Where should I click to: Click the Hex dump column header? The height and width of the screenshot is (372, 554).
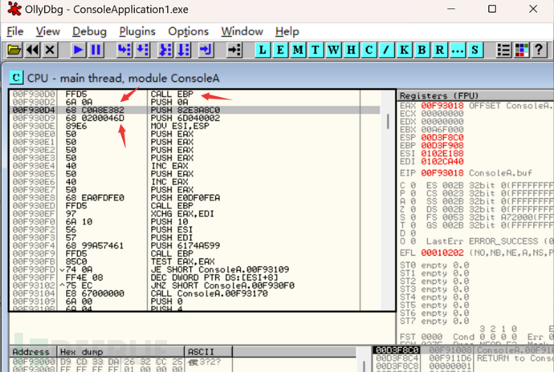pos(120,352)
